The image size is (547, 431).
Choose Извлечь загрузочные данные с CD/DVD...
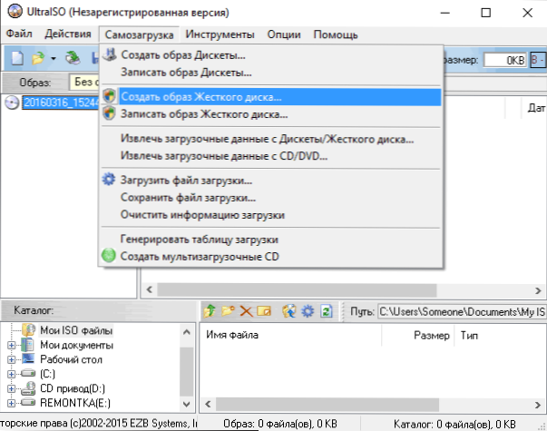click(x=271, y=156)
